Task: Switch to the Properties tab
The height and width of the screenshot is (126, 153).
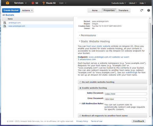Action: 109,10
